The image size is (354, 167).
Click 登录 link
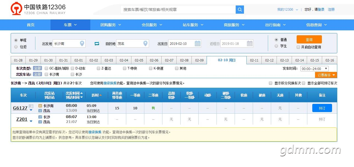click(x=321, y=10)
